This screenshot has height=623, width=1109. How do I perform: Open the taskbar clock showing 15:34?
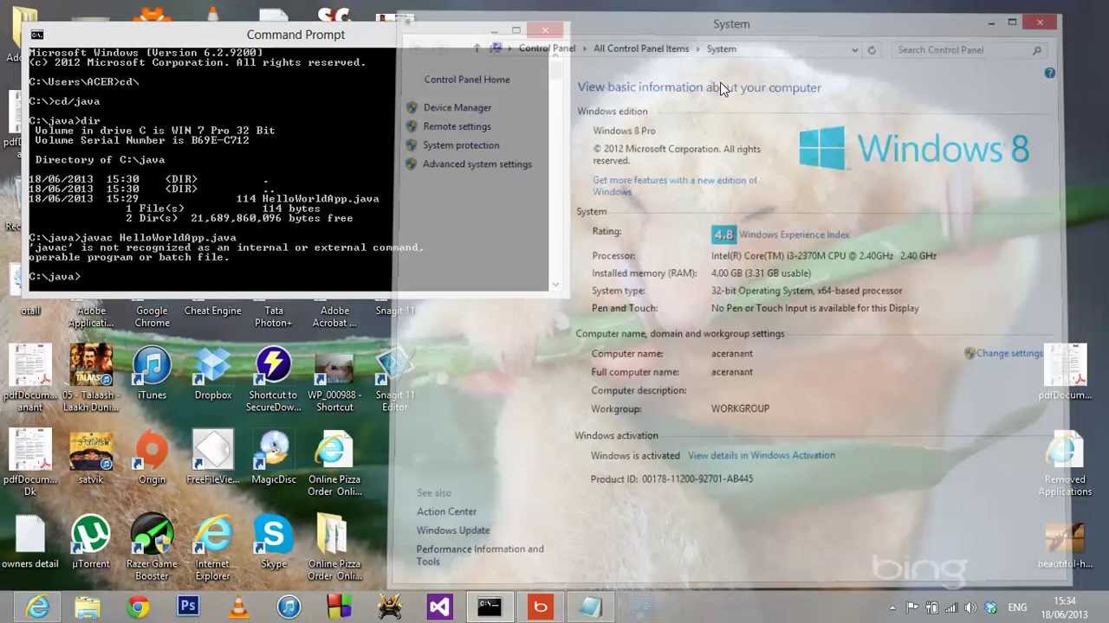[x=1065, y=607]
